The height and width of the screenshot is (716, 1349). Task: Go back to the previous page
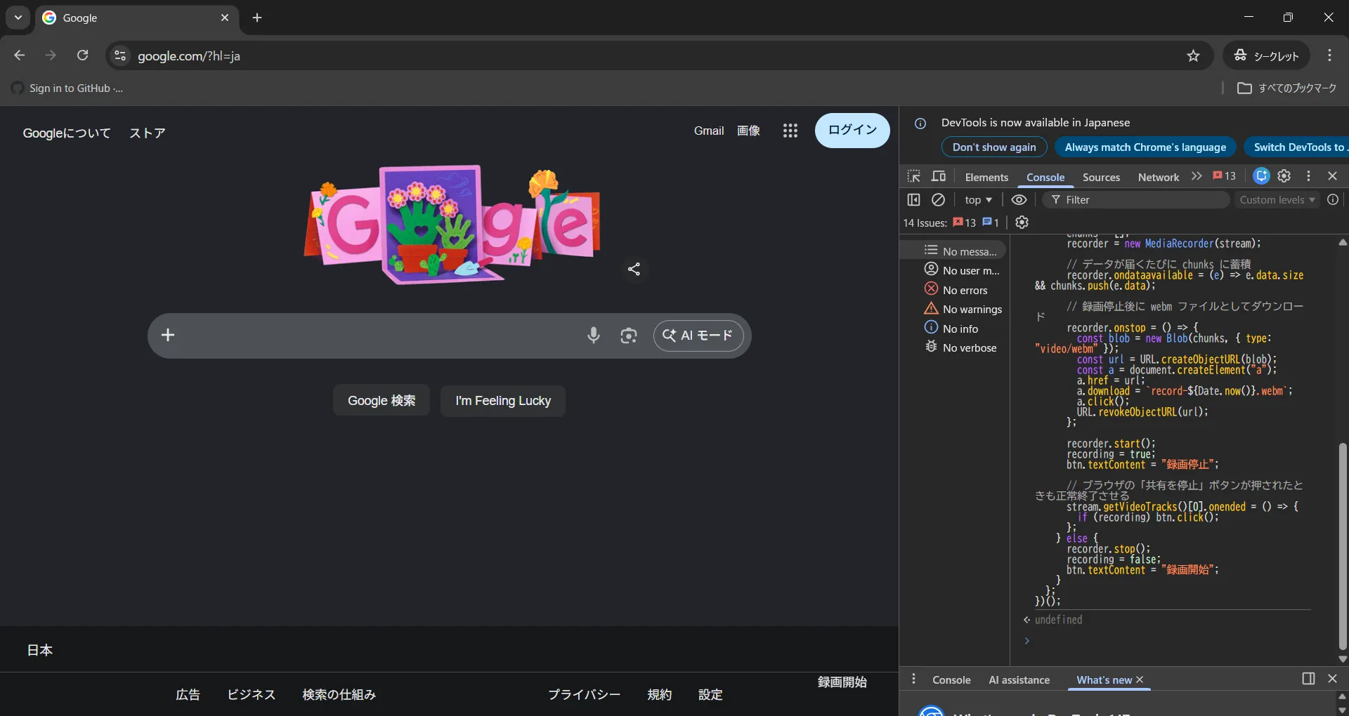(20, 55)
